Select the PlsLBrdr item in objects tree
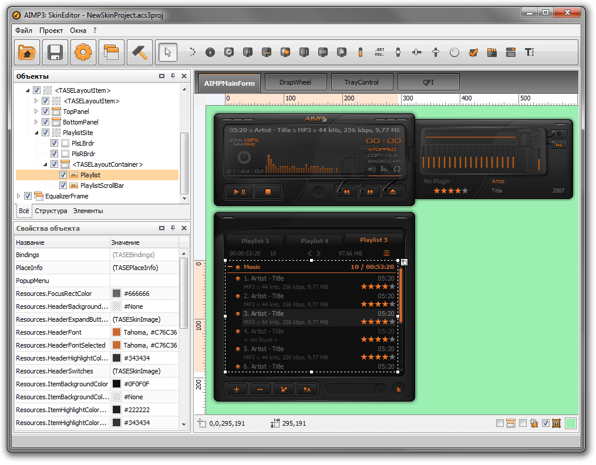Viewport: 596px width, 465px height. click(x=82, y=143)
